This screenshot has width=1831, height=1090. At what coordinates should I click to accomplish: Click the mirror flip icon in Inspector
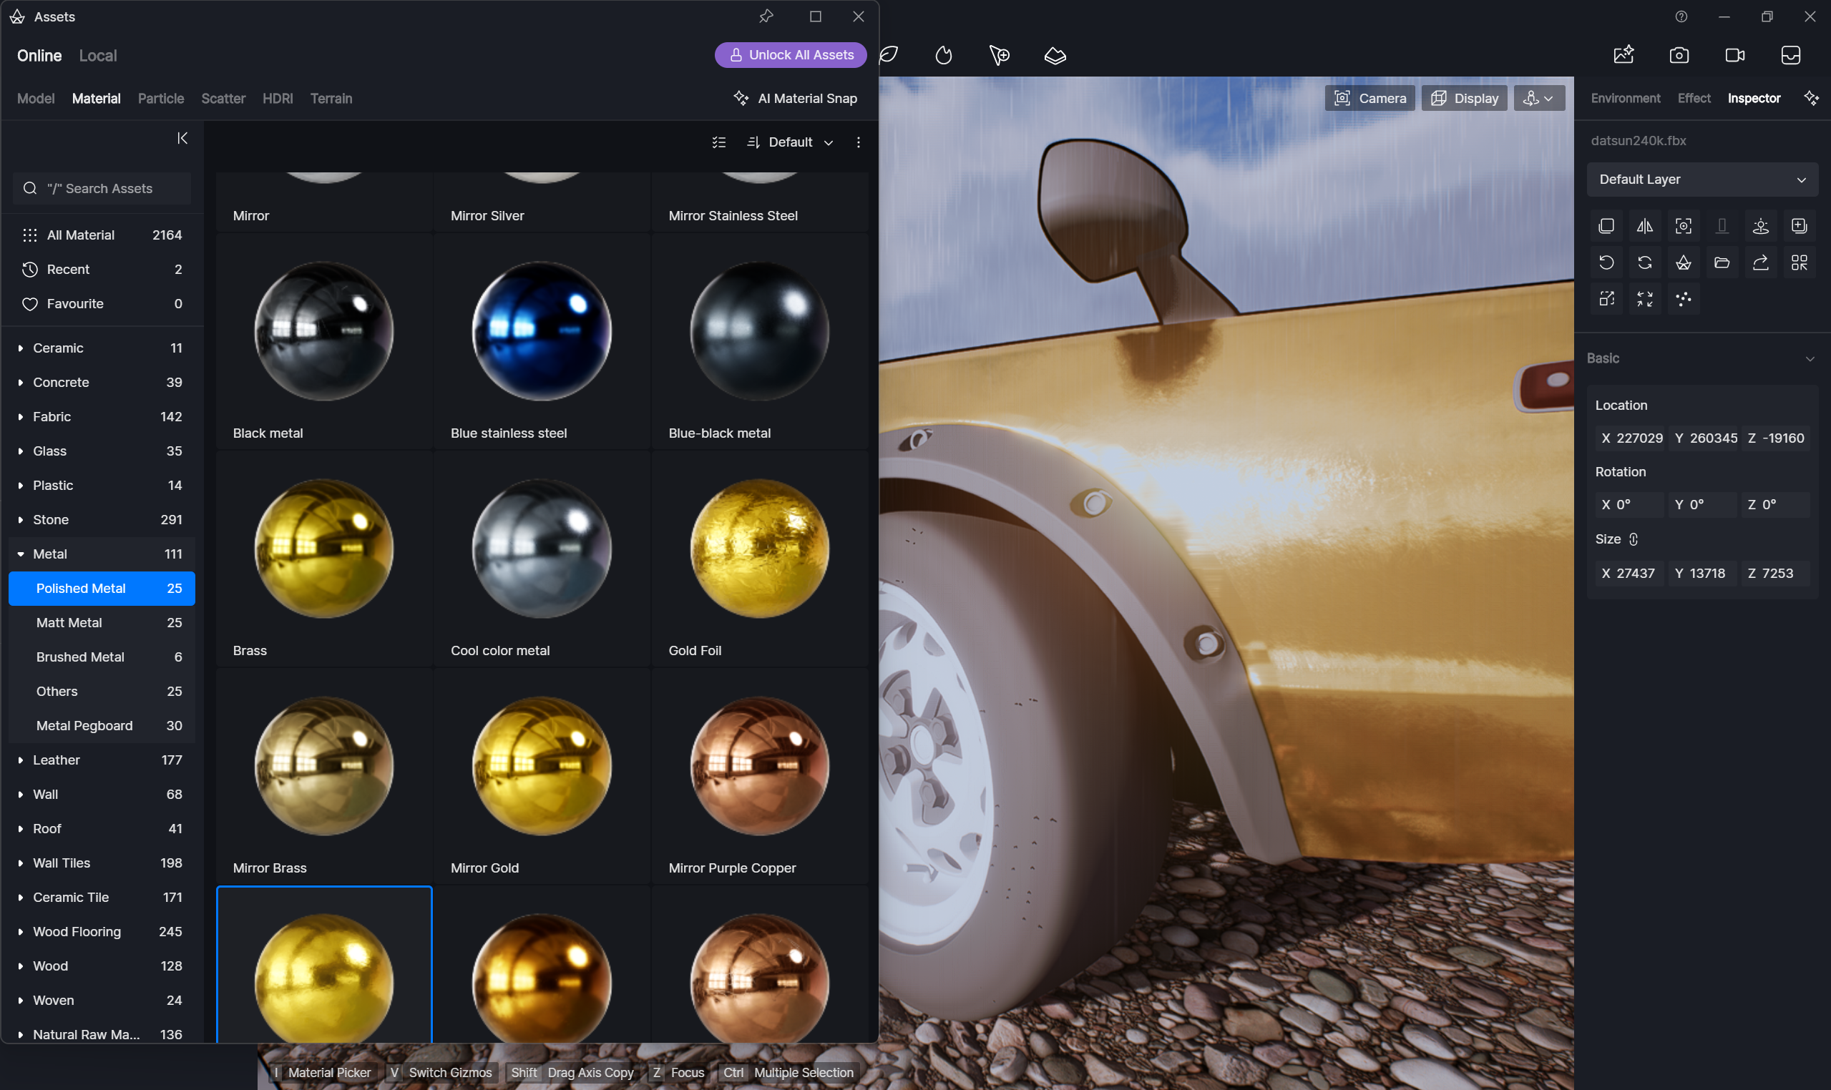(x=1644, y=226)
